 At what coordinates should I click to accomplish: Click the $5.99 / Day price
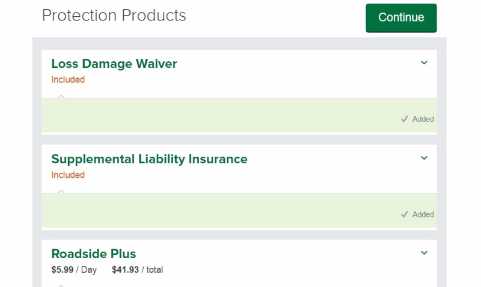[x=74, y=270]
